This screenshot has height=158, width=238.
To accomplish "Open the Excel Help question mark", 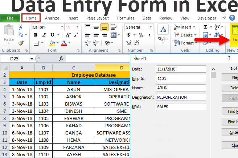I will [x=232, y=18].
